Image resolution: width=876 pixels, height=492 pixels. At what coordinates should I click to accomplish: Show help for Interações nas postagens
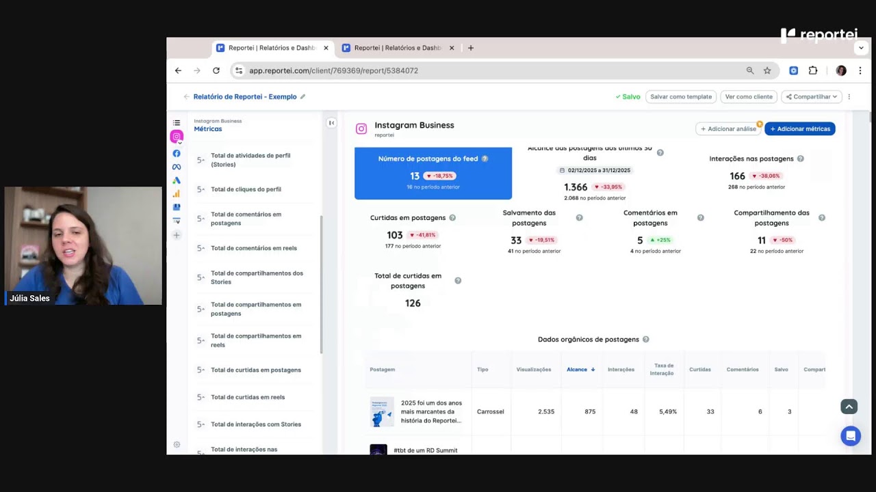[x=800, y=159]
